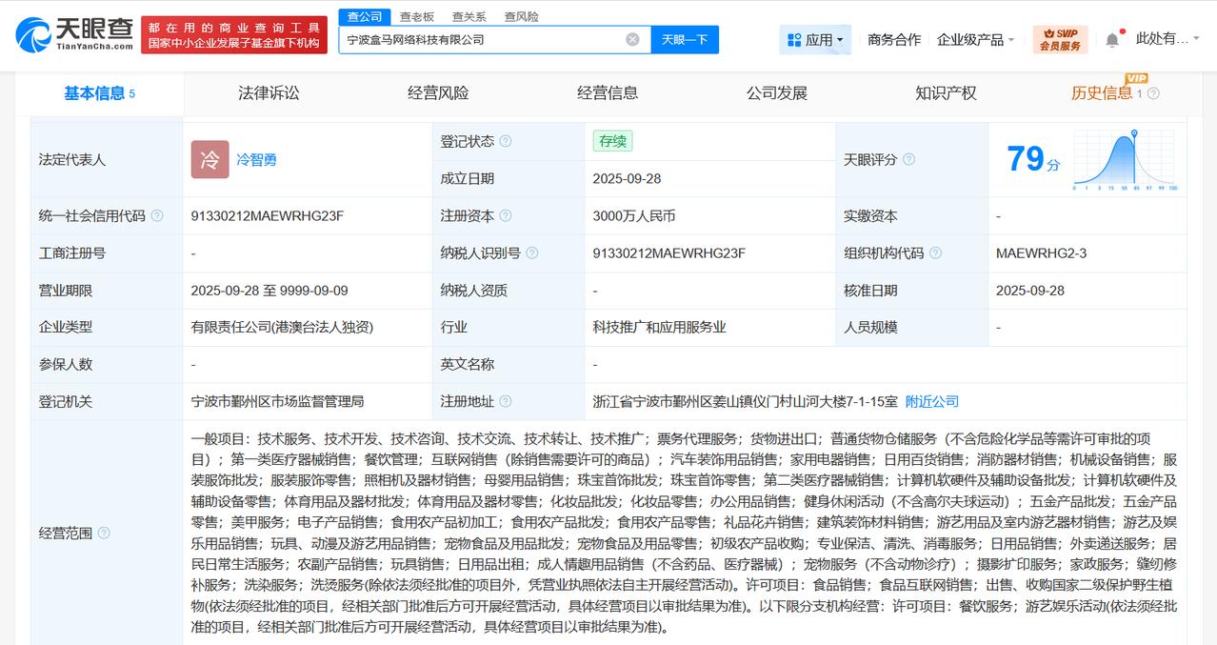
Task: Click the 冷 avatar of legal representative
Action: pos(209,159)
